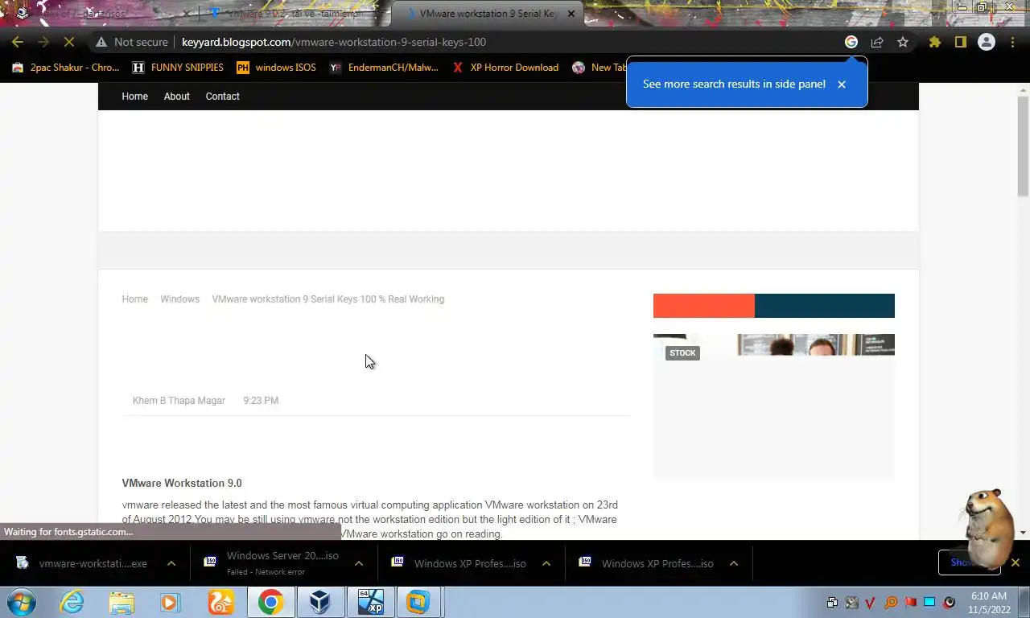Dismiss the side panel search tooltip
The width and height of the screenshot is (1030, 618).
point(842,84)
